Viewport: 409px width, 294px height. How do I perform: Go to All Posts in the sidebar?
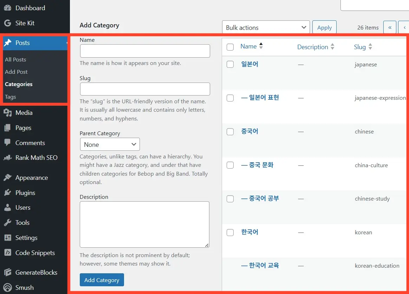coord(15,60)
